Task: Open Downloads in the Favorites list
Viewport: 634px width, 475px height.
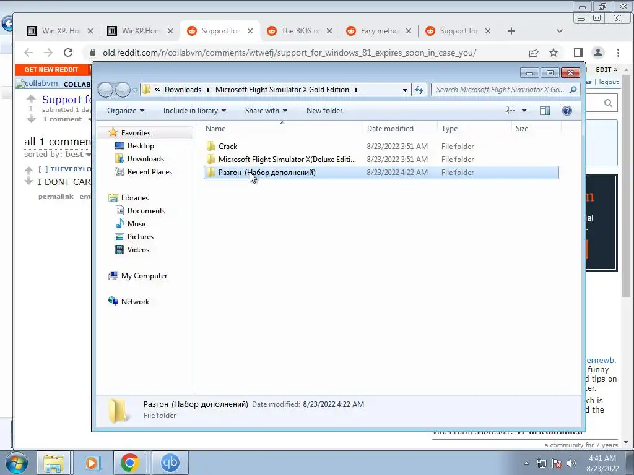Action: pyautogui.click(x=145, y=159)
